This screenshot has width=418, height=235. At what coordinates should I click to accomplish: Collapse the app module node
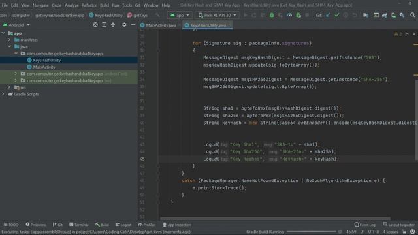tap(3, 33)
